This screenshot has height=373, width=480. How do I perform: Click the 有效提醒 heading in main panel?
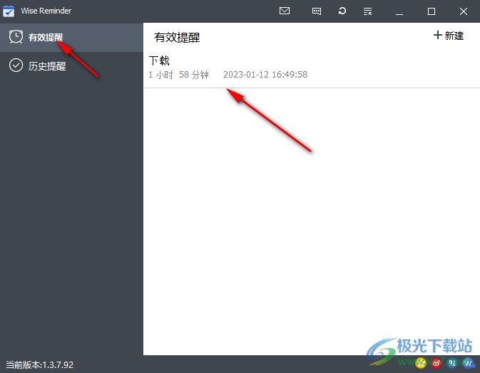(x=177, y=38)
